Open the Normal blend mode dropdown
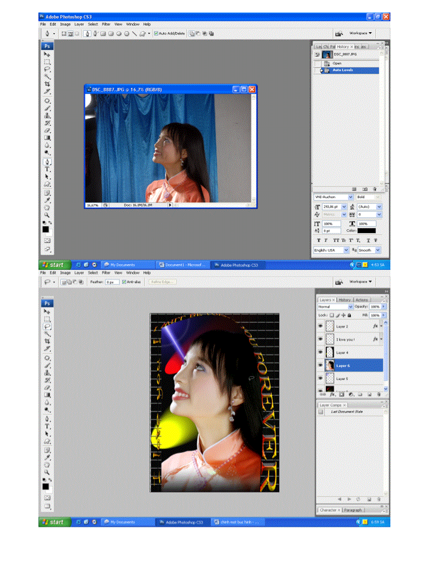Image resolution: width=424 pixels, height=584 pixels. tap(350, 306)
